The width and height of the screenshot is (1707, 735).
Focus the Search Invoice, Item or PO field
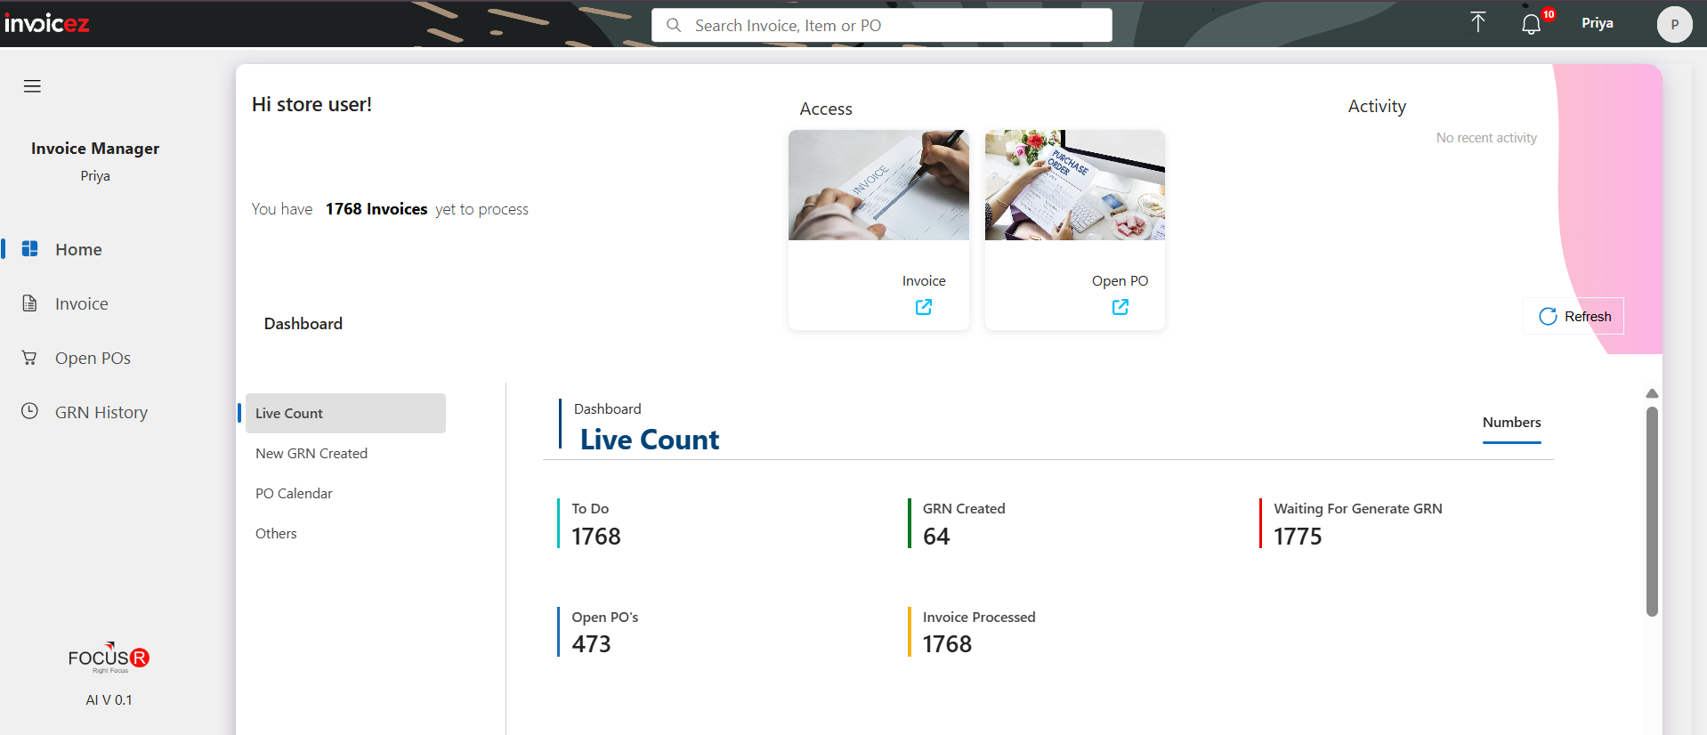click(x=882, y=25)
